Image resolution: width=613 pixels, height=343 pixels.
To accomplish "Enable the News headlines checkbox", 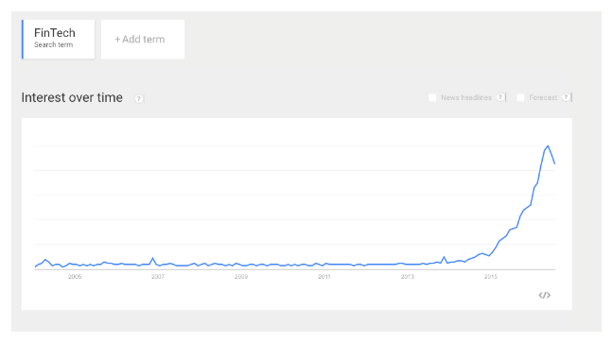I will (x=432, y=97).
